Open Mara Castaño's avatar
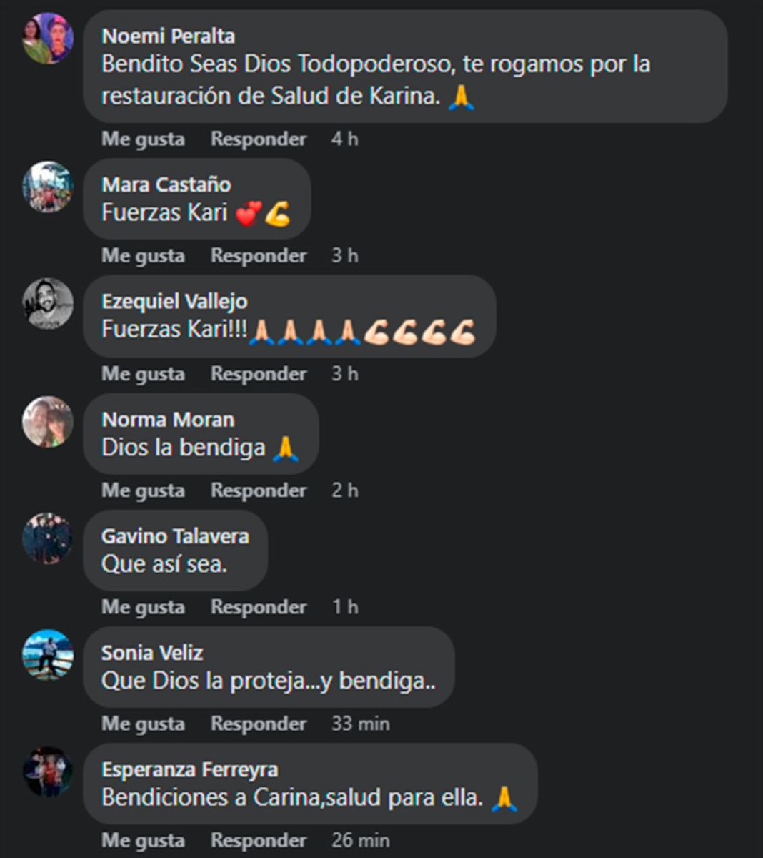 [x=48, y=187]
